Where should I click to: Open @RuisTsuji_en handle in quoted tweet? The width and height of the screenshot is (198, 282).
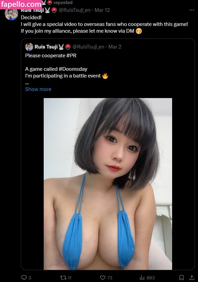[x=88, y=47]
